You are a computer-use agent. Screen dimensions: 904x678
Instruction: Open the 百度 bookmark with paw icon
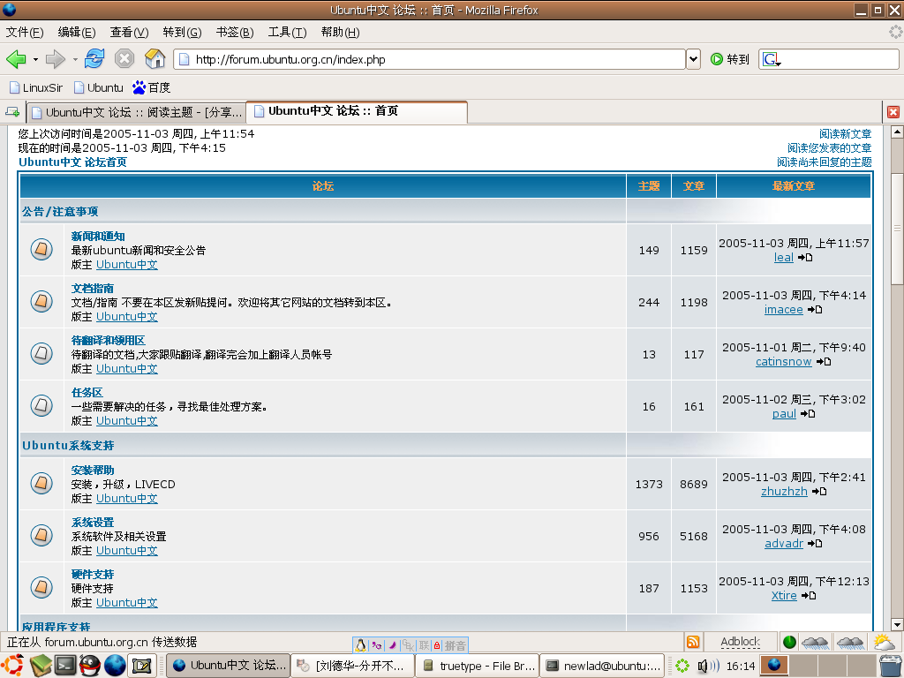coord(152,87)
